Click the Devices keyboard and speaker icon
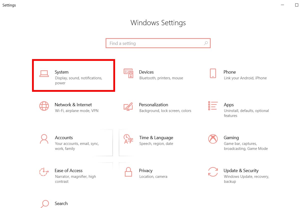300x208 pixels. 128,73
